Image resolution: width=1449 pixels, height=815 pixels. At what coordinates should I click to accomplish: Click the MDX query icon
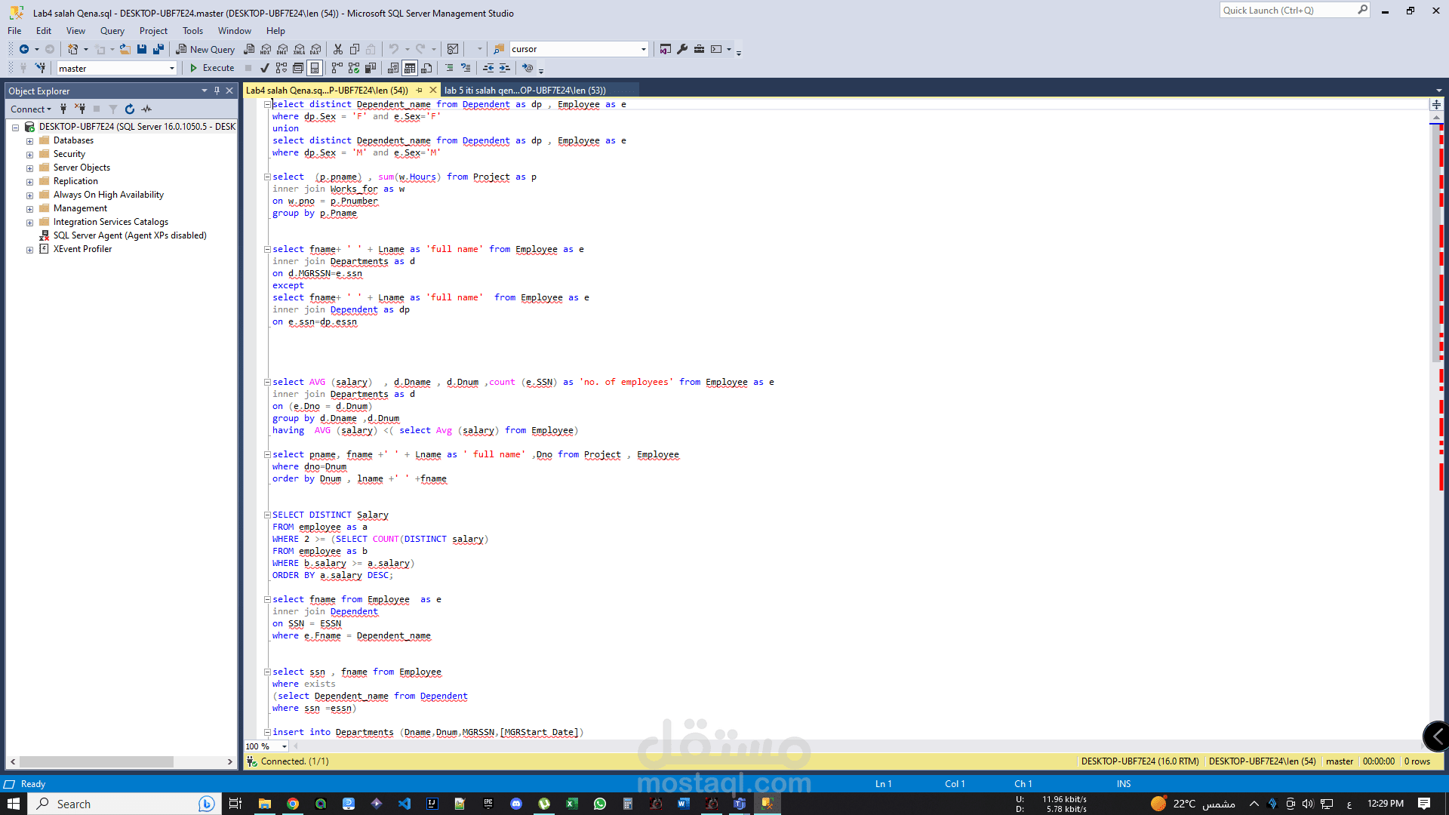point(266,49)
